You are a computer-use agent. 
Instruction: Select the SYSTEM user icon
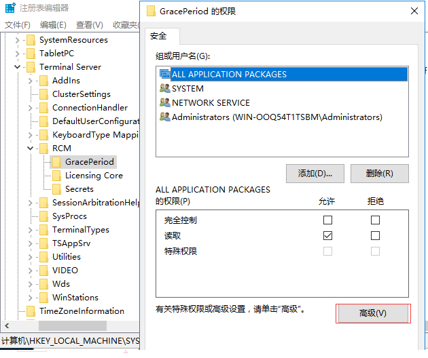[164, 89]
